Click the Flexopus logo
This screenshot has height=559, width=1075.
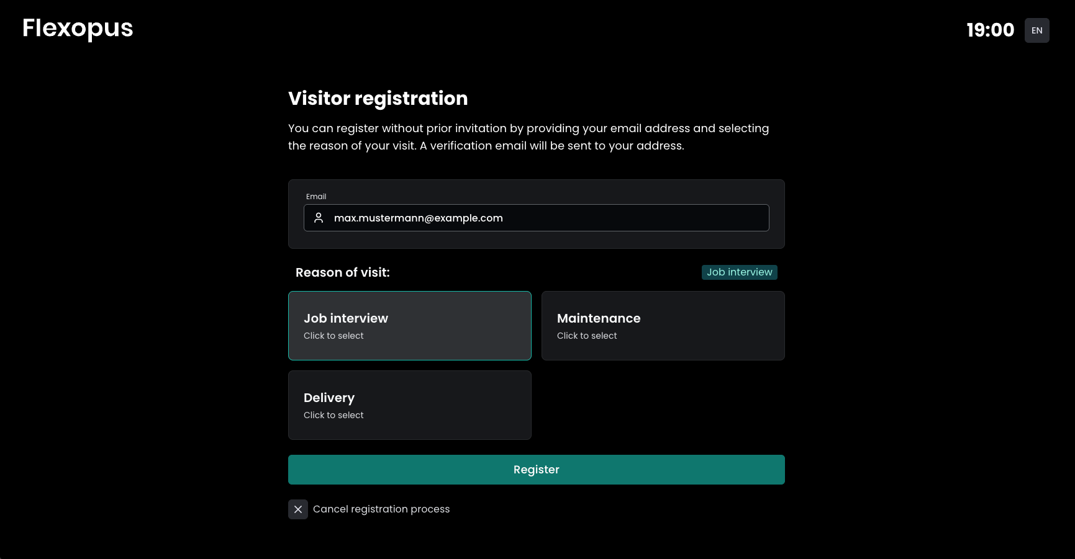click(78, 29)
